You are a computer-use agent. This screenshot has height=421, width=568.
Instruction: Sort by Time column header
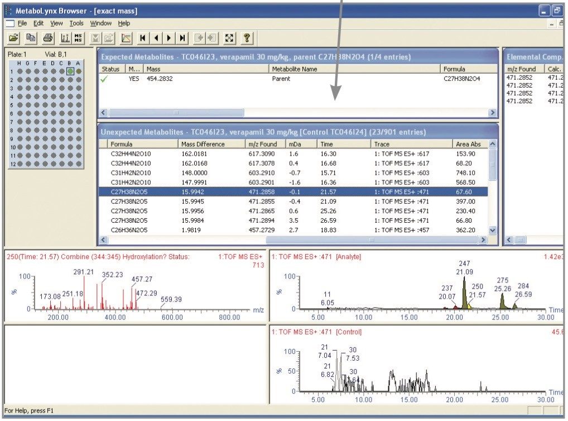coord(343,144)
